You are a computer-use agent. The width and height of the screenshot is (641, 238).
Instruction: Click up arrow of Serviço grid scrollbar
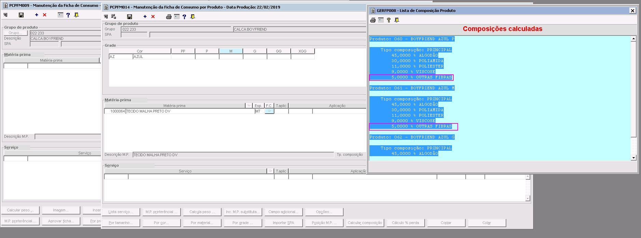pos(528,177)
